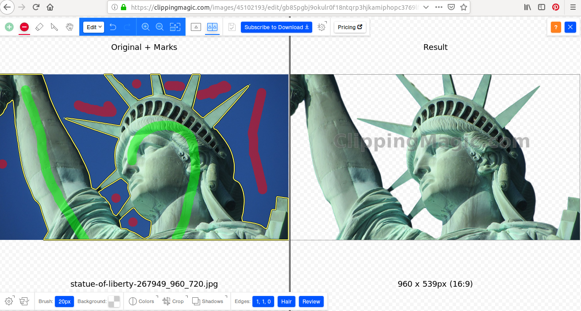
Task: Open the browser Library icon
Action: tap(527, 7)
